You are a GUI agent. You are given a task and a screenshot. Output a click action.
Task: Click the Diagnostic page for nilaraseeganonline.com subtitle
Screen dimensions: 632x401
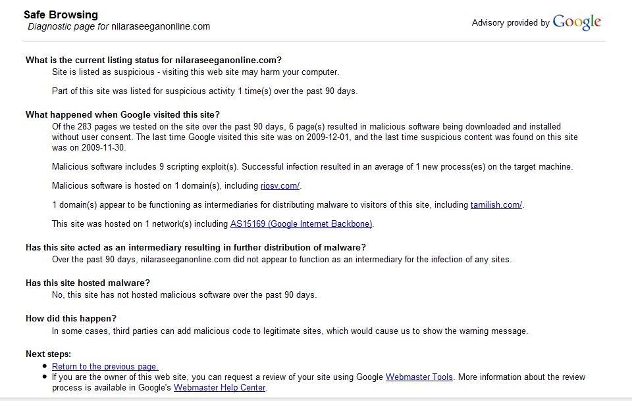click(x=118, y=27)
